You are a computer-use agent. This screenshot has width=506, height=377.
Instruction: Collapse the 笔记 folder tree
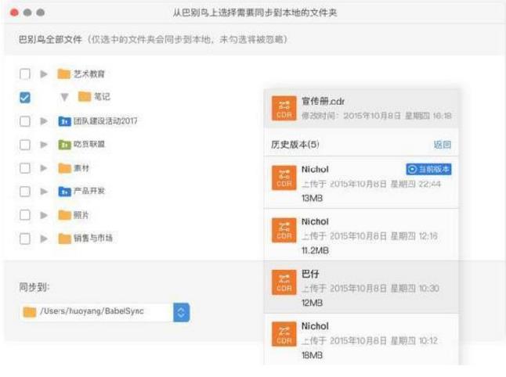point(64,98)
